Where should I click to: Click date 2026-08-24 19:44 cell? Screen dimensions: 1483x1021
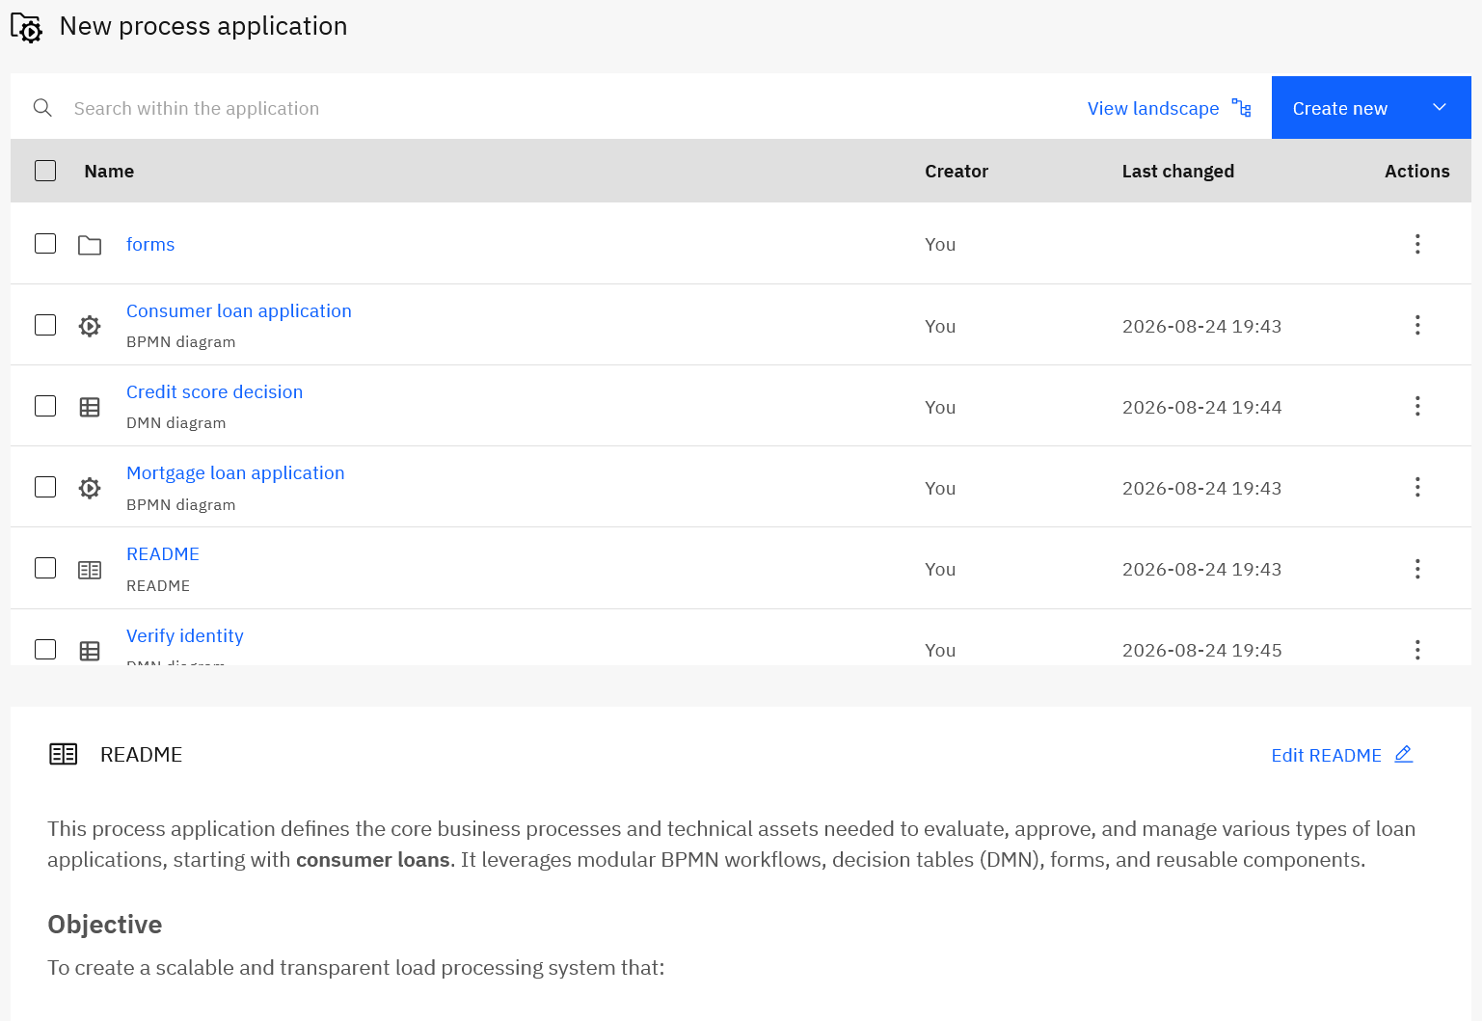(1201, 407)
